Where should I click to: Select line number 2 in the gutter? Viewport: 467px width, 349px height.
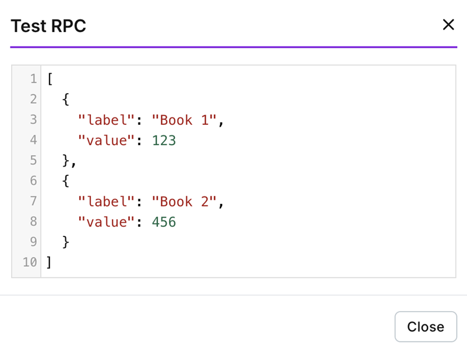click(x=33, y=99)
